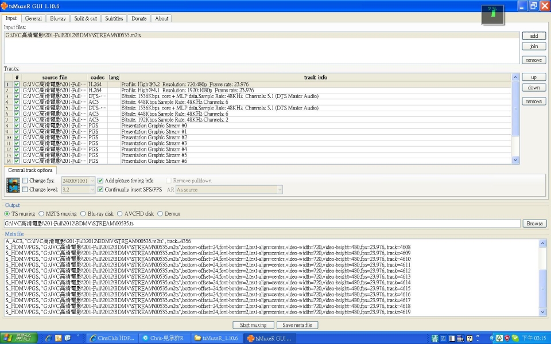Open Donate tab
Viewport: 551px width, 344px height.
tap(139, 18)
